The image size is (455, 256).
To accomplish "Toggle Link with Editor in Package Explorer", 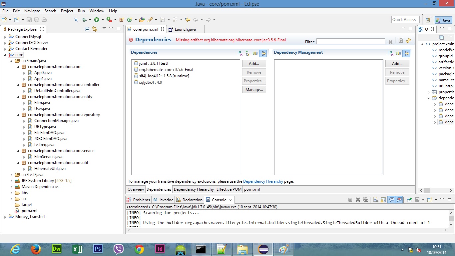I will 95,29.
